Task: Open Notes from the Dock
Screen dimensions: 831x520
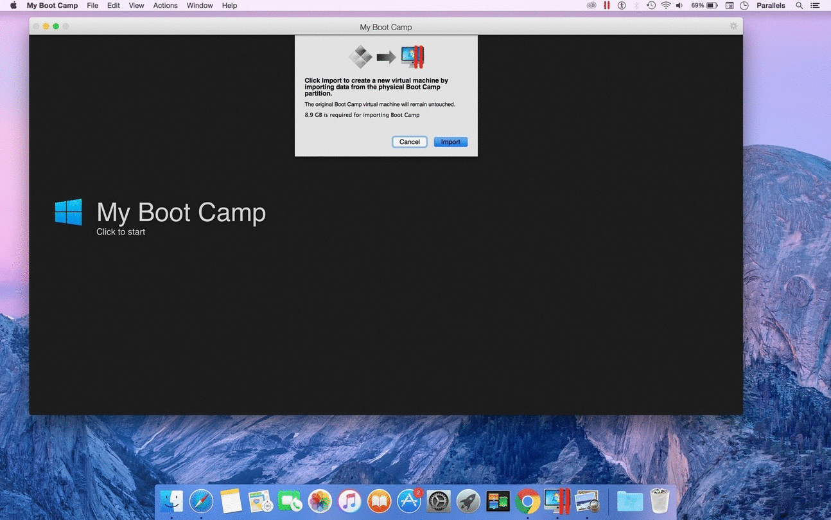Action: click(231, 501)
